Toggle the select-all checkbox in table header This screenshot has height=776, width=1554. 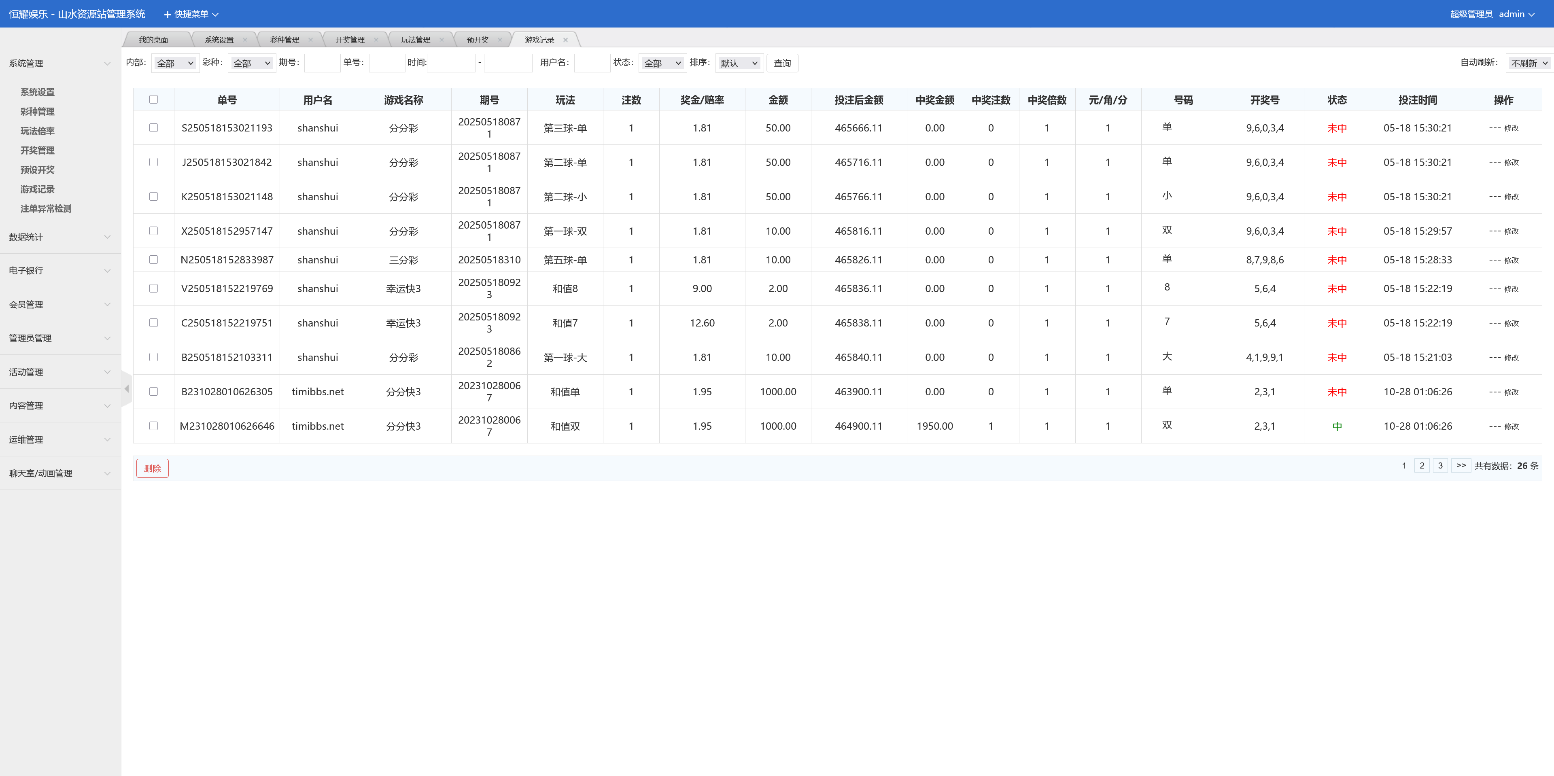coord(154,100)
